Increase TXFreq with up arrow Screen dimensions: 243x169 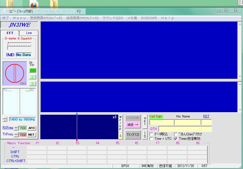(16, 134)
